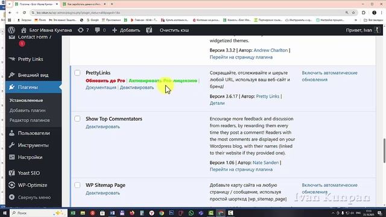Image resolution: width=386 pixels, height=217 pixels.
Task: Open the browser profile avatar icon
Action: point(374,13)
